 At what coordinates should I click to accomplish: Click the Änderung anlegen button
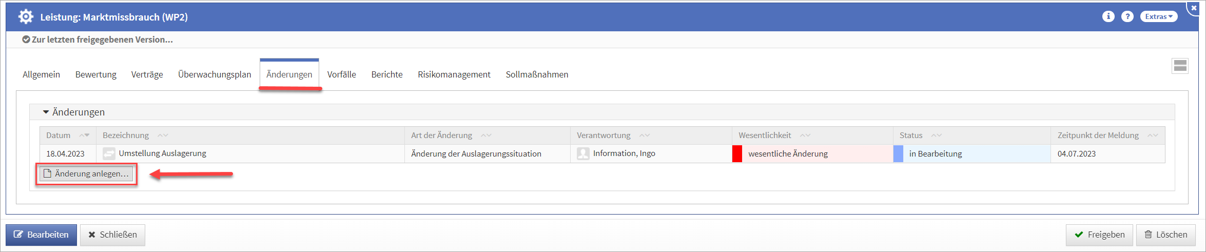[86, 174]
